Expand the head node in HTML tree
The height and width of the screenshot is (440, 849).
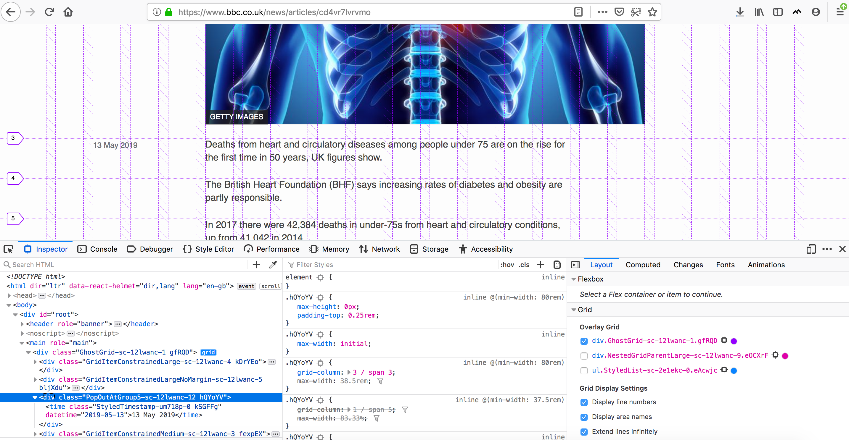coord(9,295)
